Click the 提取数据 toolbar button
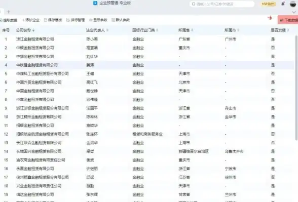The width and height of the screenshot is (298, 202). click(9, 20)
